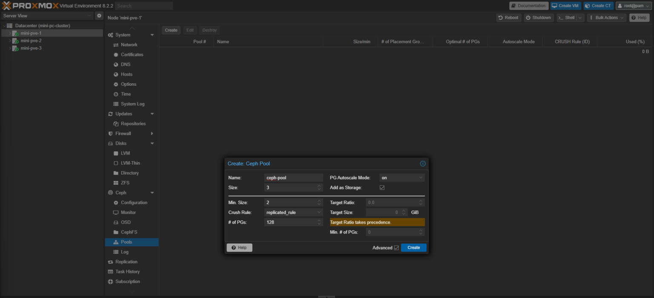Open the Crush Rule dropdown
The image size is (654, 298).
pyautogui.click(x=319, y=212)
